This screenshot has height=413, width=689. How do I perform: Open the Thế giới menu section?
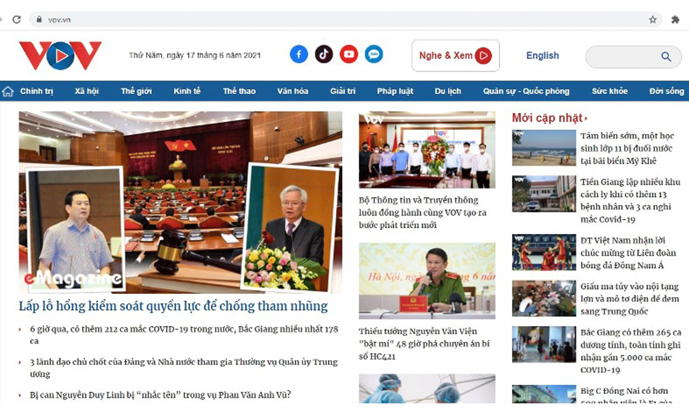tap(136, 91)
